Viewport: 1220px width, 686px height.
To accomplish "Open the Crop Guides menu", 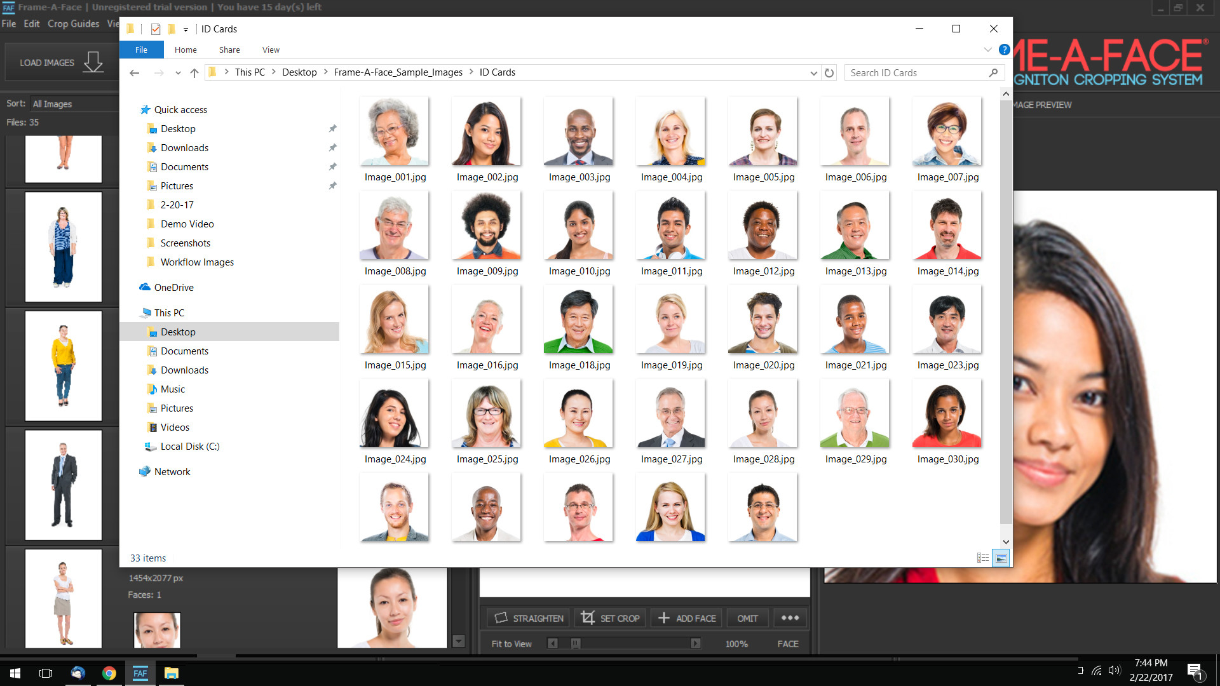I will pos(73,24).
